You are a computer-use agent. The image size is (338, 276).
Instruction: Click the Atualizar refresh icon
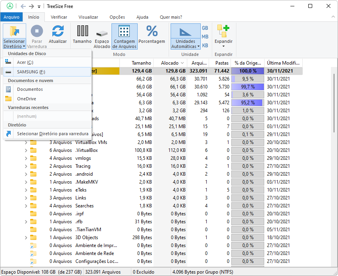58,31
